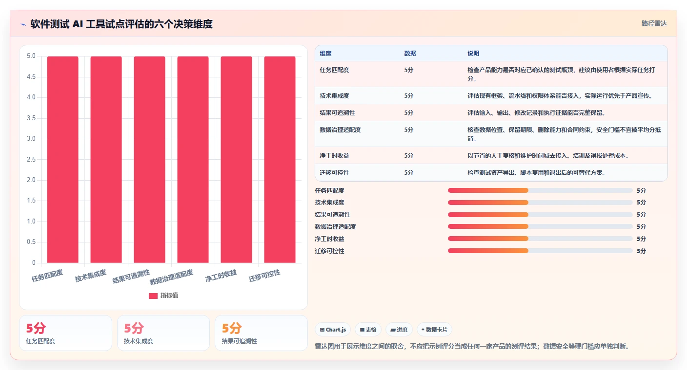The height and width of the screenshot is (370, 687).
Task: Toggle the 指标值 legend item
Action: point(163,296)
